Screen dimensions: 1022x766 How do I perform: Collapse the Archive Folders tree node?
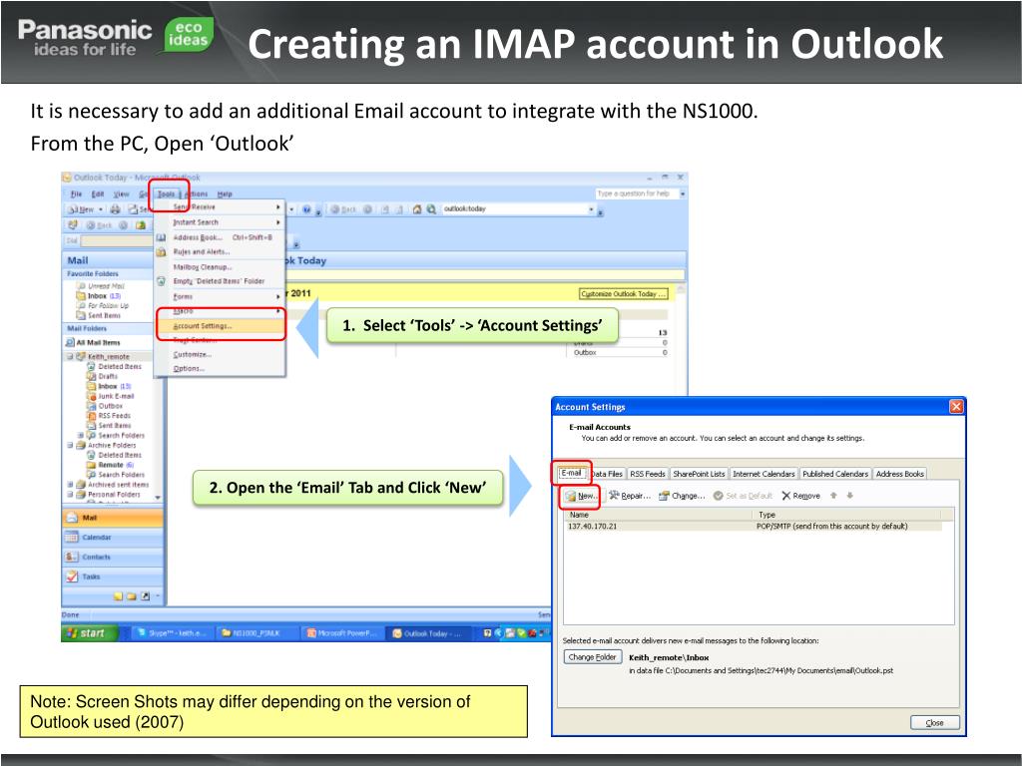click(70, 446)
